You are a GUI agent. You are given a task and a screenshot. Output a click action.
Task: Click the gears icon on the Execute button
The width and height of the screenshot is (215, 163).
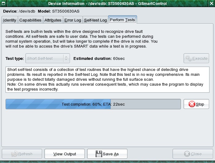(188, 58)
